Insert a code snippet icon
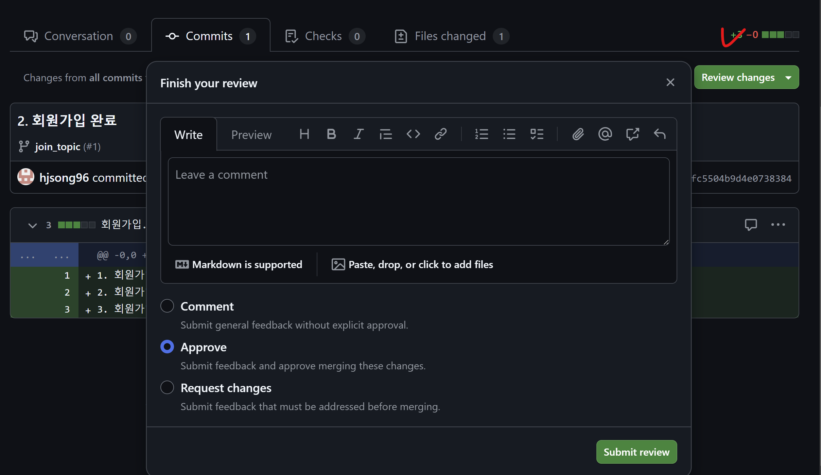The image size is (821, 475). (x=413, y=134)
